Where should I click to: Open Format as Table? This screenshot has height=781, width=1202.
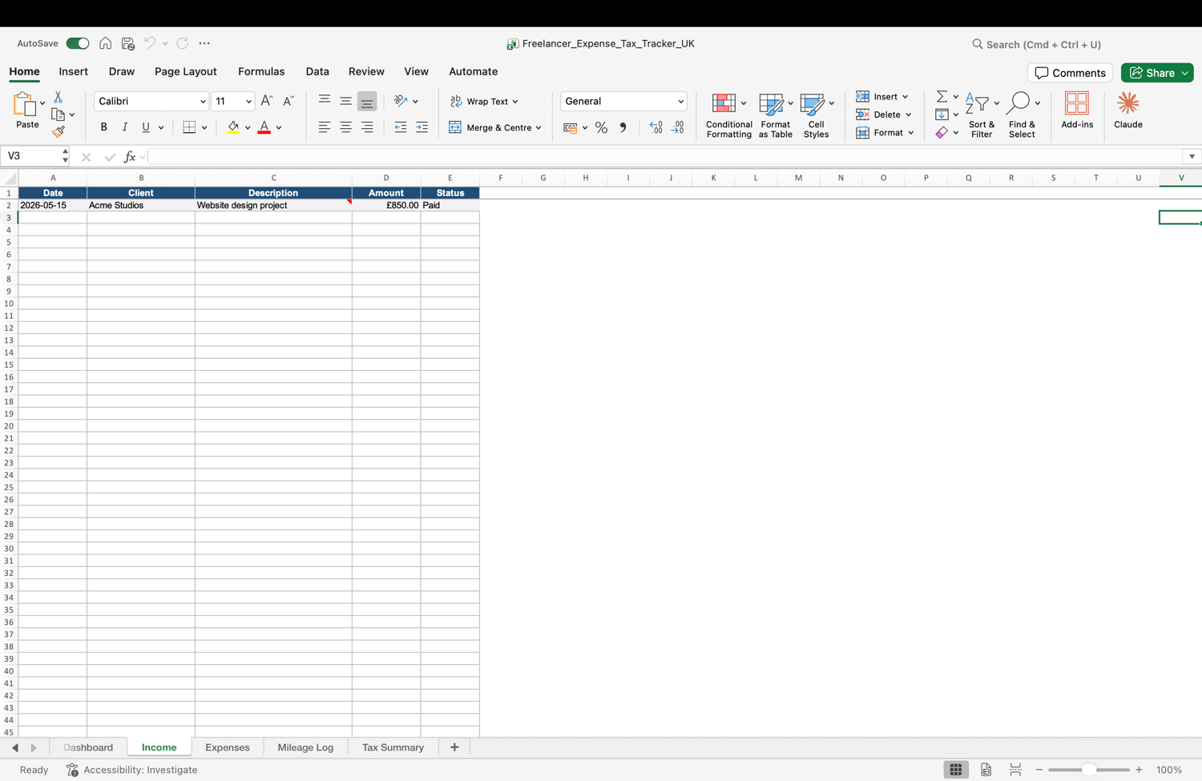[775, 115]
